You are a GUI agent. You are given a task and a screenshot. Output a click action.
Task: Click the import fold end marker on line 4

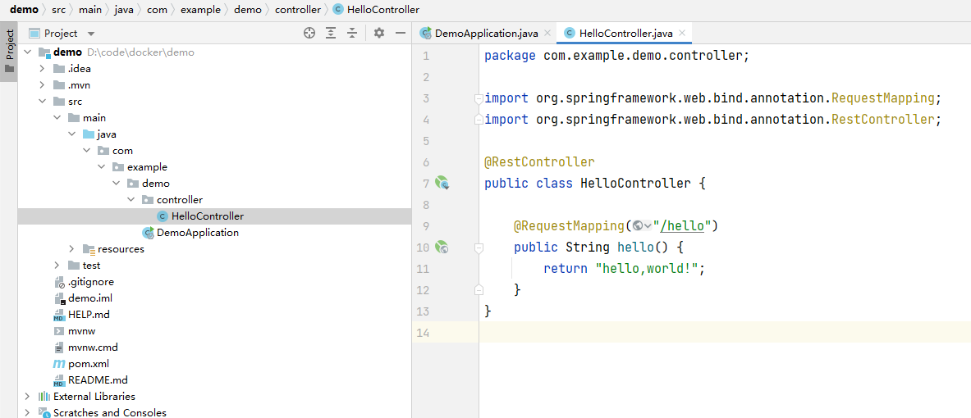(x=478, y=119)
